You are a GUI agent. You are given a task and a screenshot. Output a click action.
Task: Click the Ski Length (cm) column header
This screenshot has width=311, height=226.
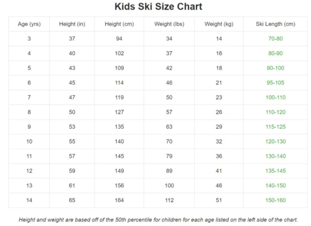point(275,24)
